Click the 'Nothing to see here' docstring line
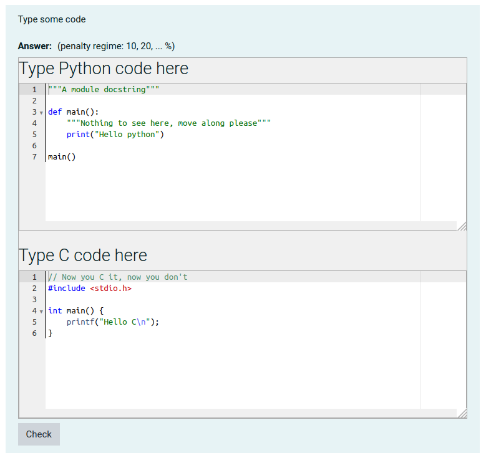Image resolution: width=486 pixels, height=458 pixels. click(168, 123)
